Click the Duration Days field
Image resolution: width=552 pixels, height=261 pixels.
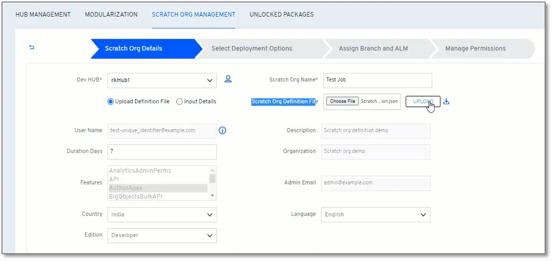pyautogui.click(x=162, y=151)
